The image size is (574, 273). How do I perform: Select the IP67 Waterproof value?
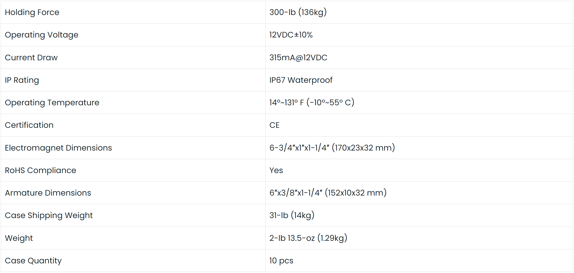pyautogui.click(x=301, y=80)
